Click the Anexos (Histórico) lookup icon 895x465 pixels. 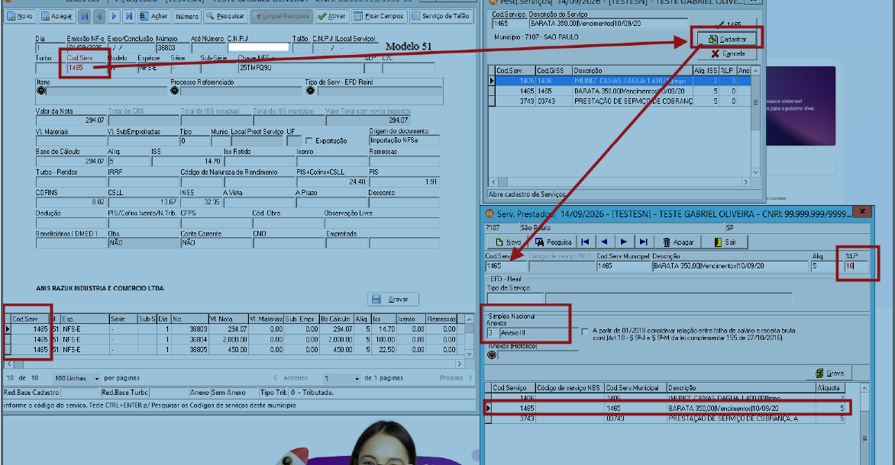click(x=492, y=355)
